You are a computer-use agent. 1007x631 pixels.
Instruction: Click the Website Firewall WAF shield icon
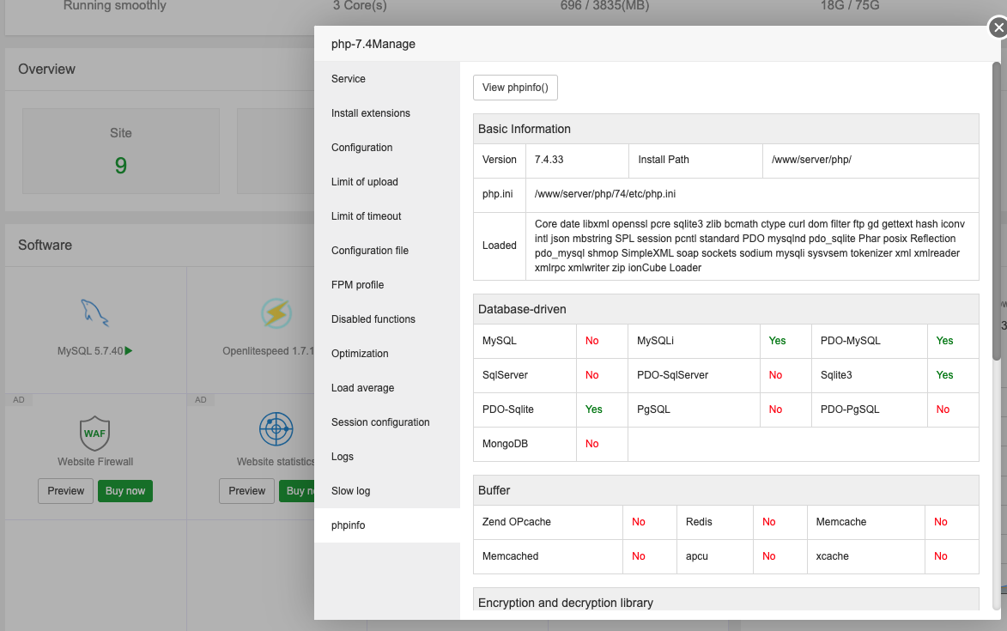tap(95, 433)
